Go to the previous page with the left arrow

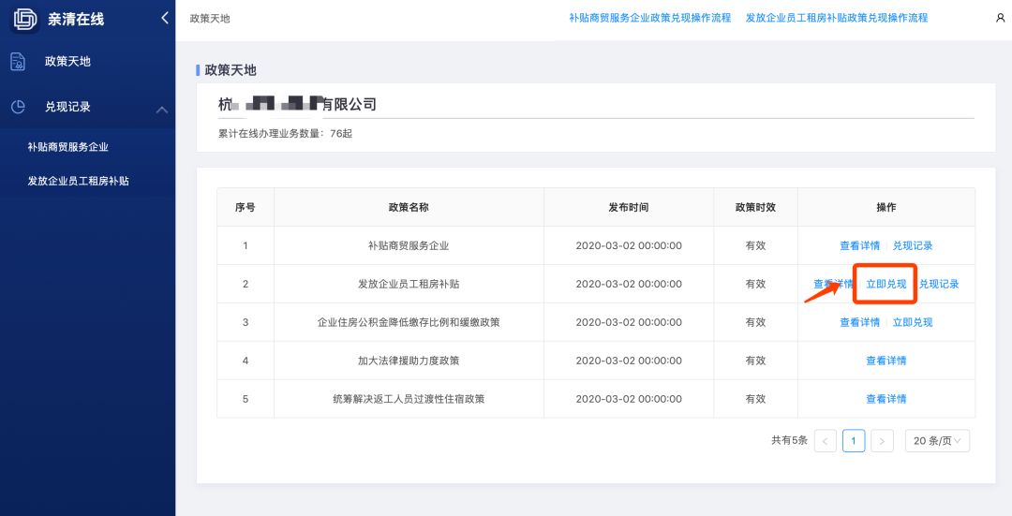pyautogui.click(x=826, y=441)
